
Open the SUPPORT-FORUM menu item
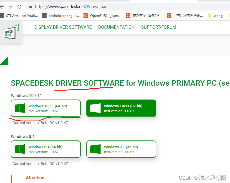[159, 27]
